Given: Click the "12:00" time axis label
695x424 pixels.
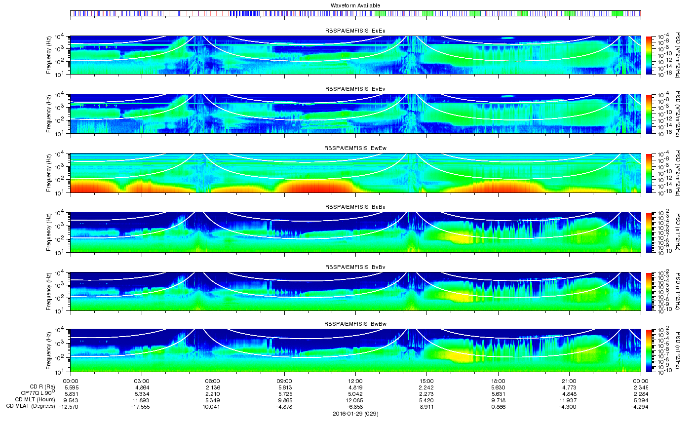Looking at the screenshot, I should pyautogui.click(x=355, y=381).
